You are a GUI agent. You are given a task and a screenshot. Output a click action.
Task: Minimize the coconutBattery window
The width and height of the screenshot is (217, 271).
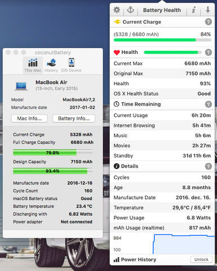(16, 53)
